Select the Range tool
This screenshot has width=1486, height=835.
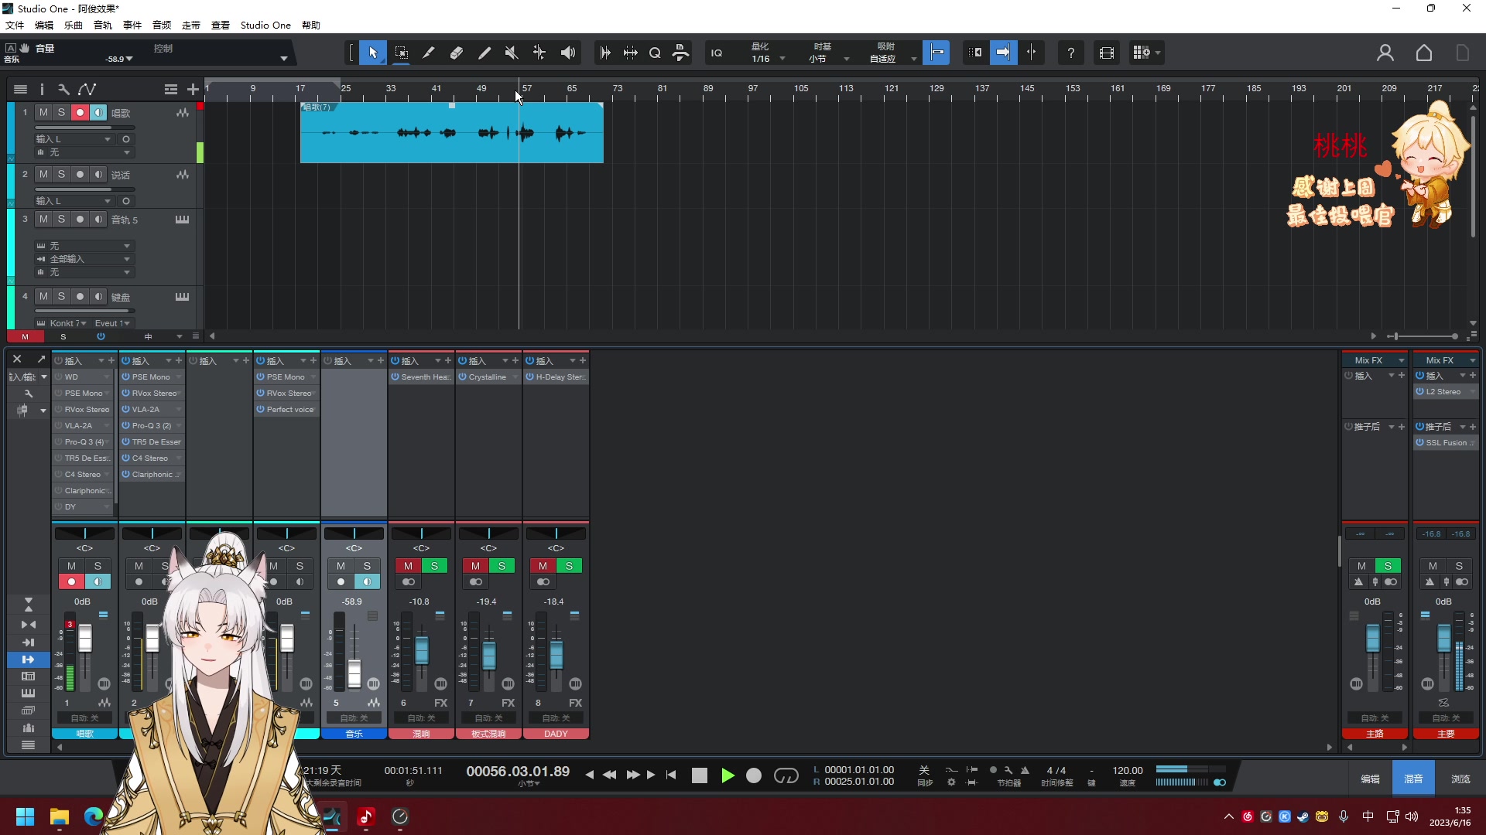(x=401, y=53)
